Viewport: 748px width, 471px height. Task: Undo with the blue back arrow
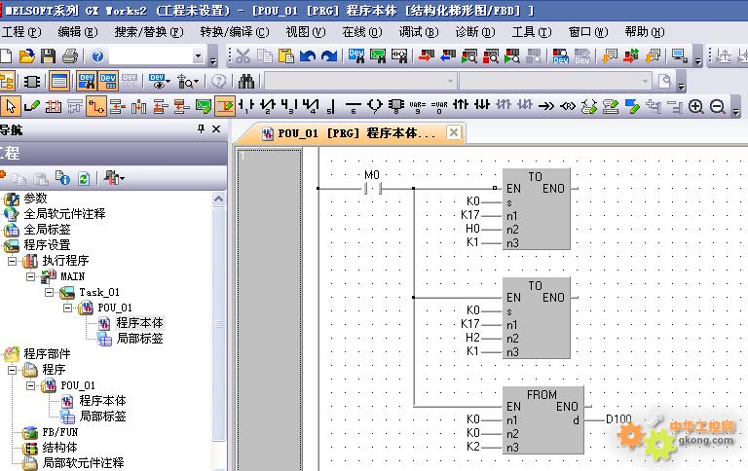coord(307,56)
